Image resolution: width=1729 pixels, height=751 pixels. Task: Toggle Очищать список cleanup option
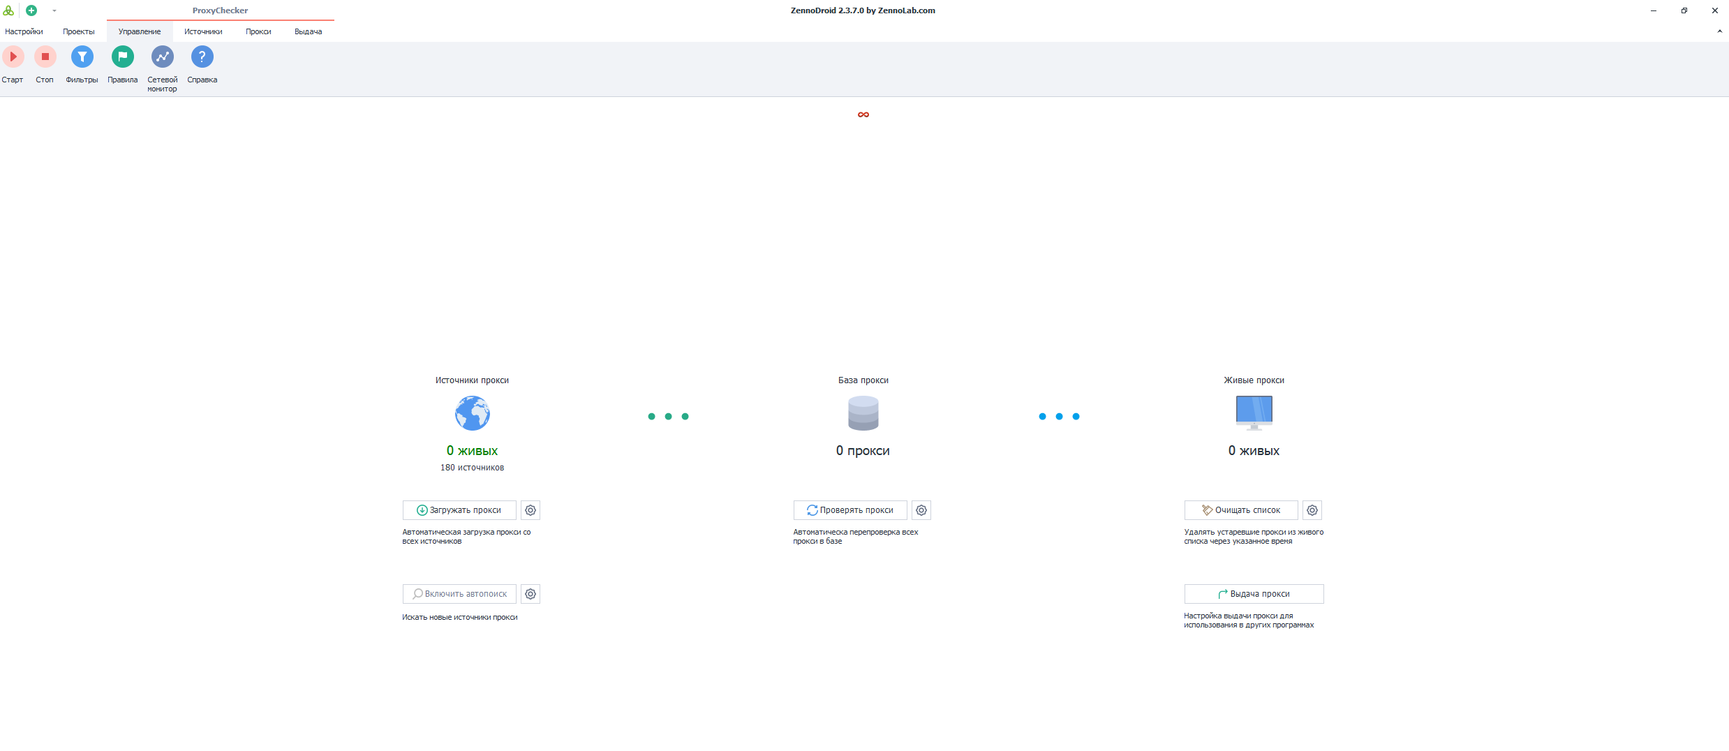[x=1241, y=510]
